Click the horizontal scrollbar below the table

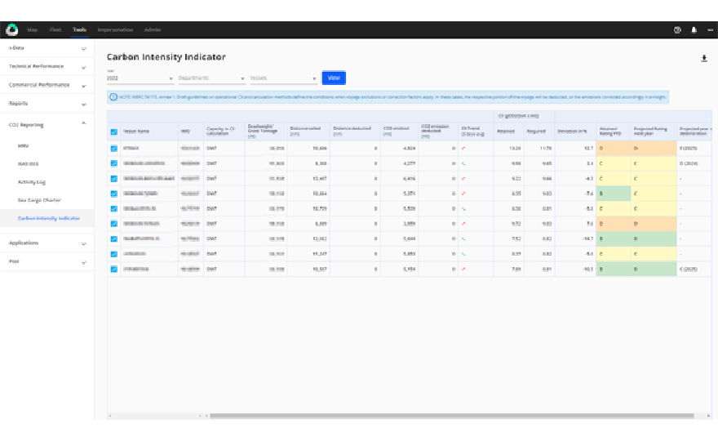click(x=408, y=416)
